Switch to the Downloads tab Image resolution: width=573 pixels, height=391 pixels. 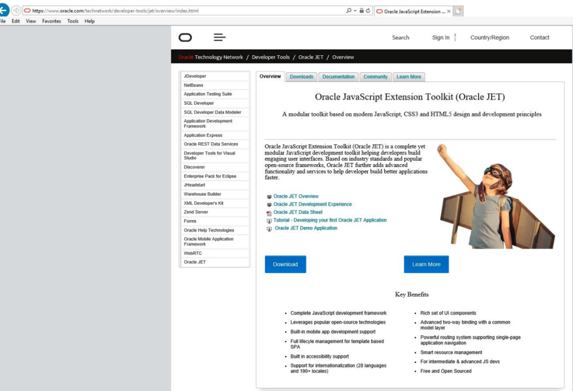point(301,77)
